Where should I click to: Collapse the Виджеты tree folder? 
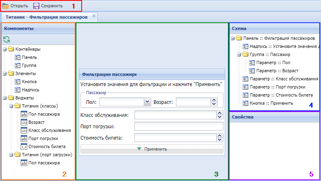pos(4,98)
